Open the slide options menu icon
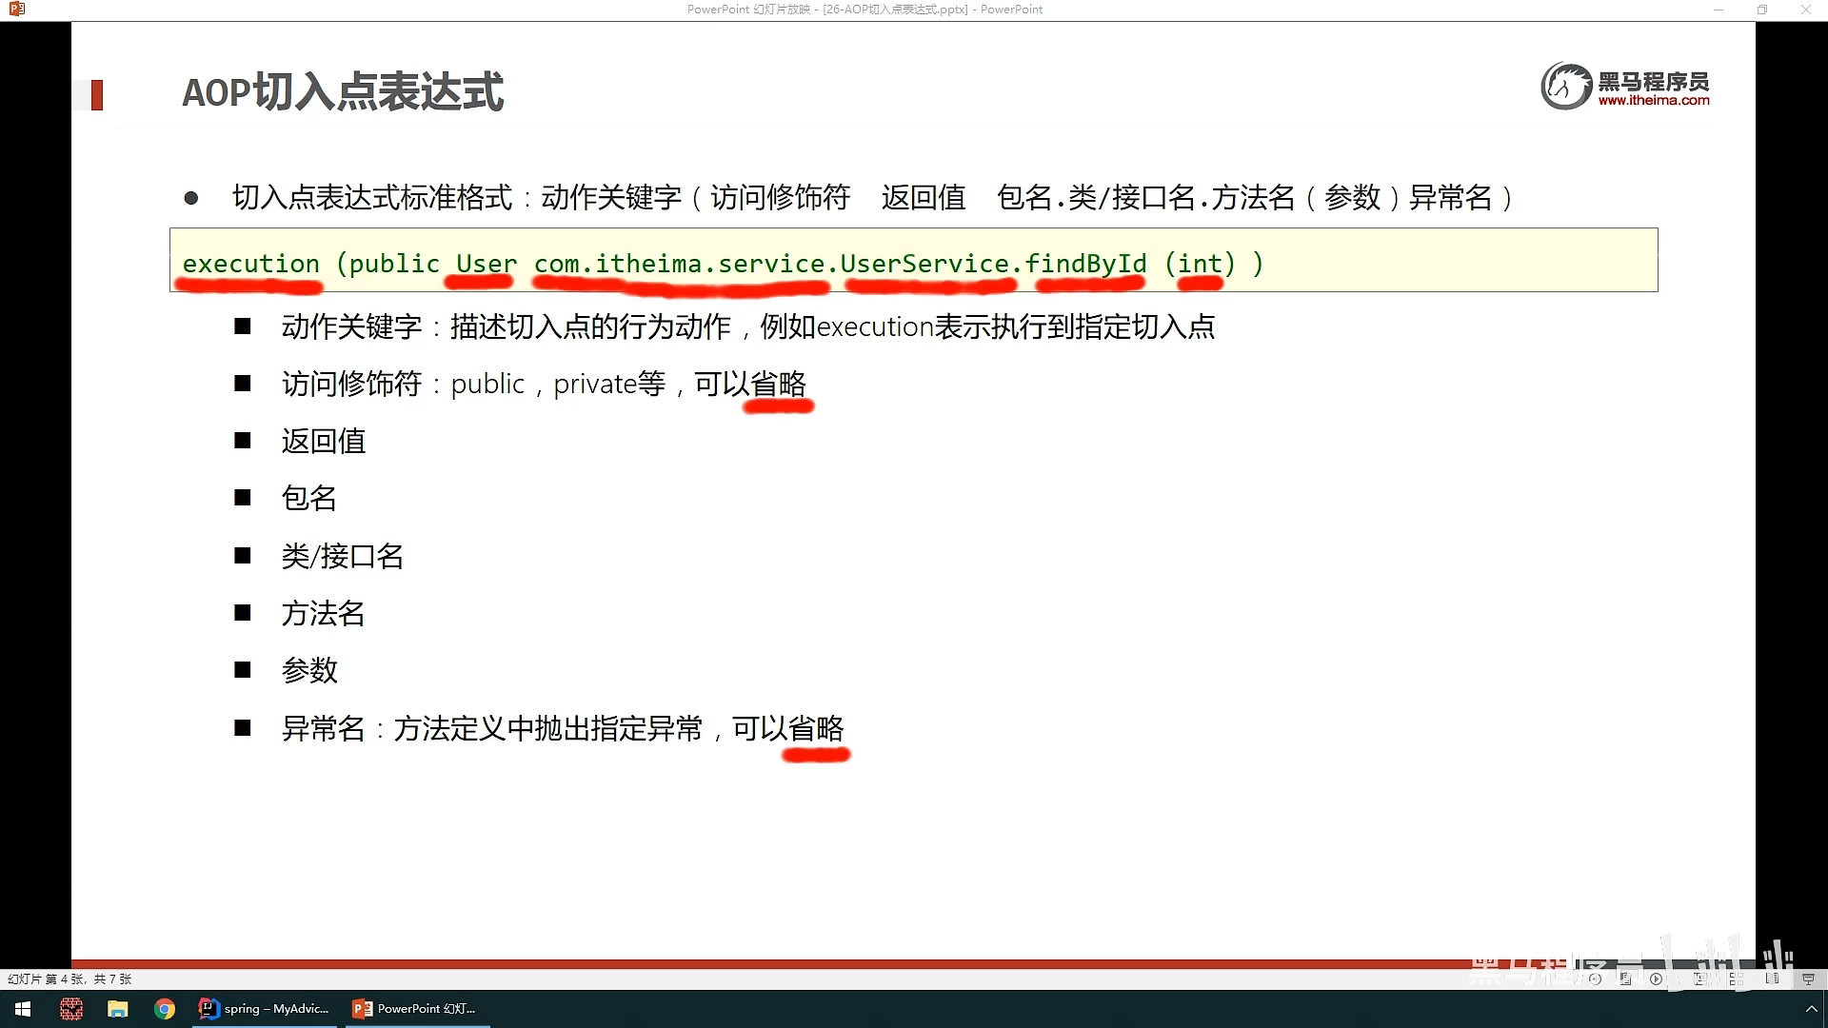 coord(1625,979)
